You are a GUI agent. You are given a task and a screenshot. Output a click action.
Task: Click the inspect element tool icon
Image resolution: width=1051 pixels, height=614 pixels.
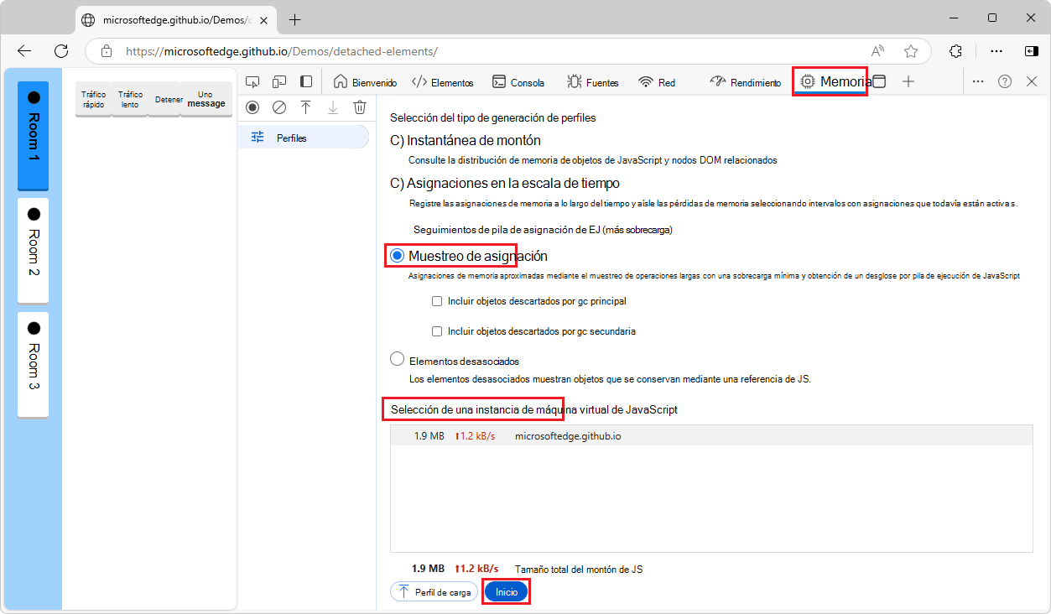[x=252, y=81]
